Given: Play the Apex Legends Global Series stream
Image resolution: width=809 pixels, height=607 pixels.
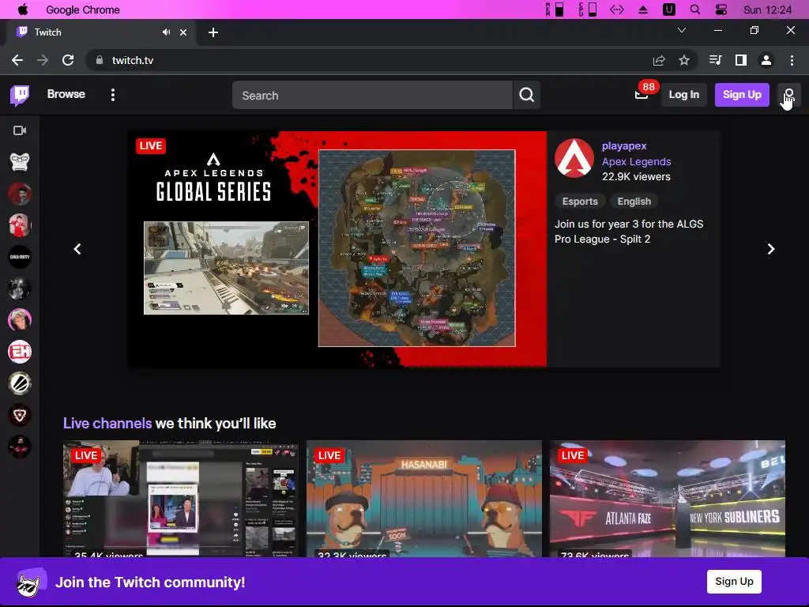Looking at the screenshot, I should coord(337,249).
